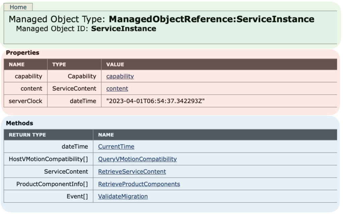This screenshot has width=343, height=214.
Task: Click the VALUE column header
Action: [115, 64]
